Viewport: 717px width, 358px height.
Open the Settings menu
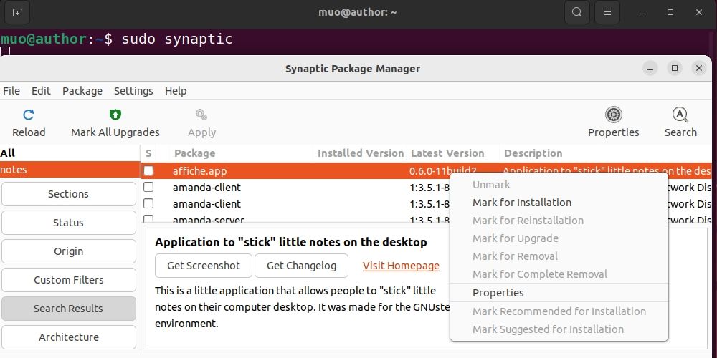tap(133, 91)
